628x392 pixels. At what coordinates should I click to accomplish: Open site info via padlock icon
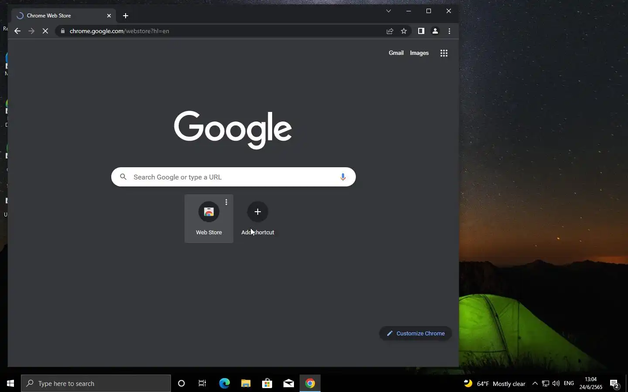pyautogui.click(x=63, y=31)
